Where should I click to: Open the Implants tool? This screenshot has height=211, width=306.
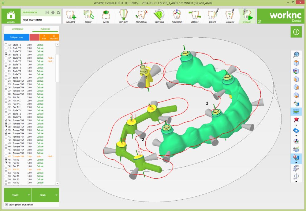[x=124, y=17]
